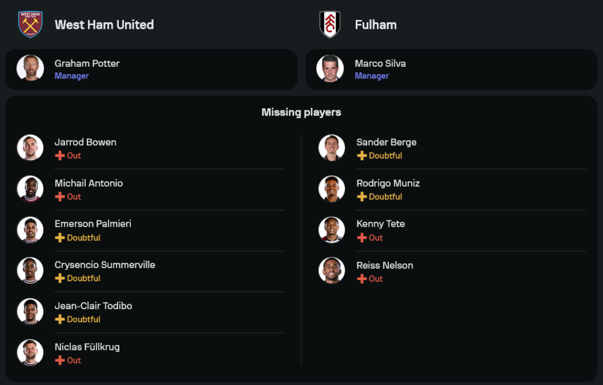The width and height of the screenshot is (603, 385).
Task: Click Reiss Nelson's player avatar
Action: pos(332,271)
